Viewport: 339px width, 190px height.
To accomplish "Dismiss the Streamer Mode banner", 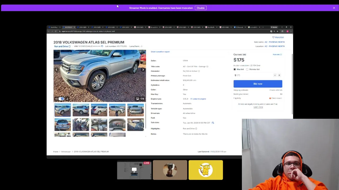I will [x=334, y=8].
